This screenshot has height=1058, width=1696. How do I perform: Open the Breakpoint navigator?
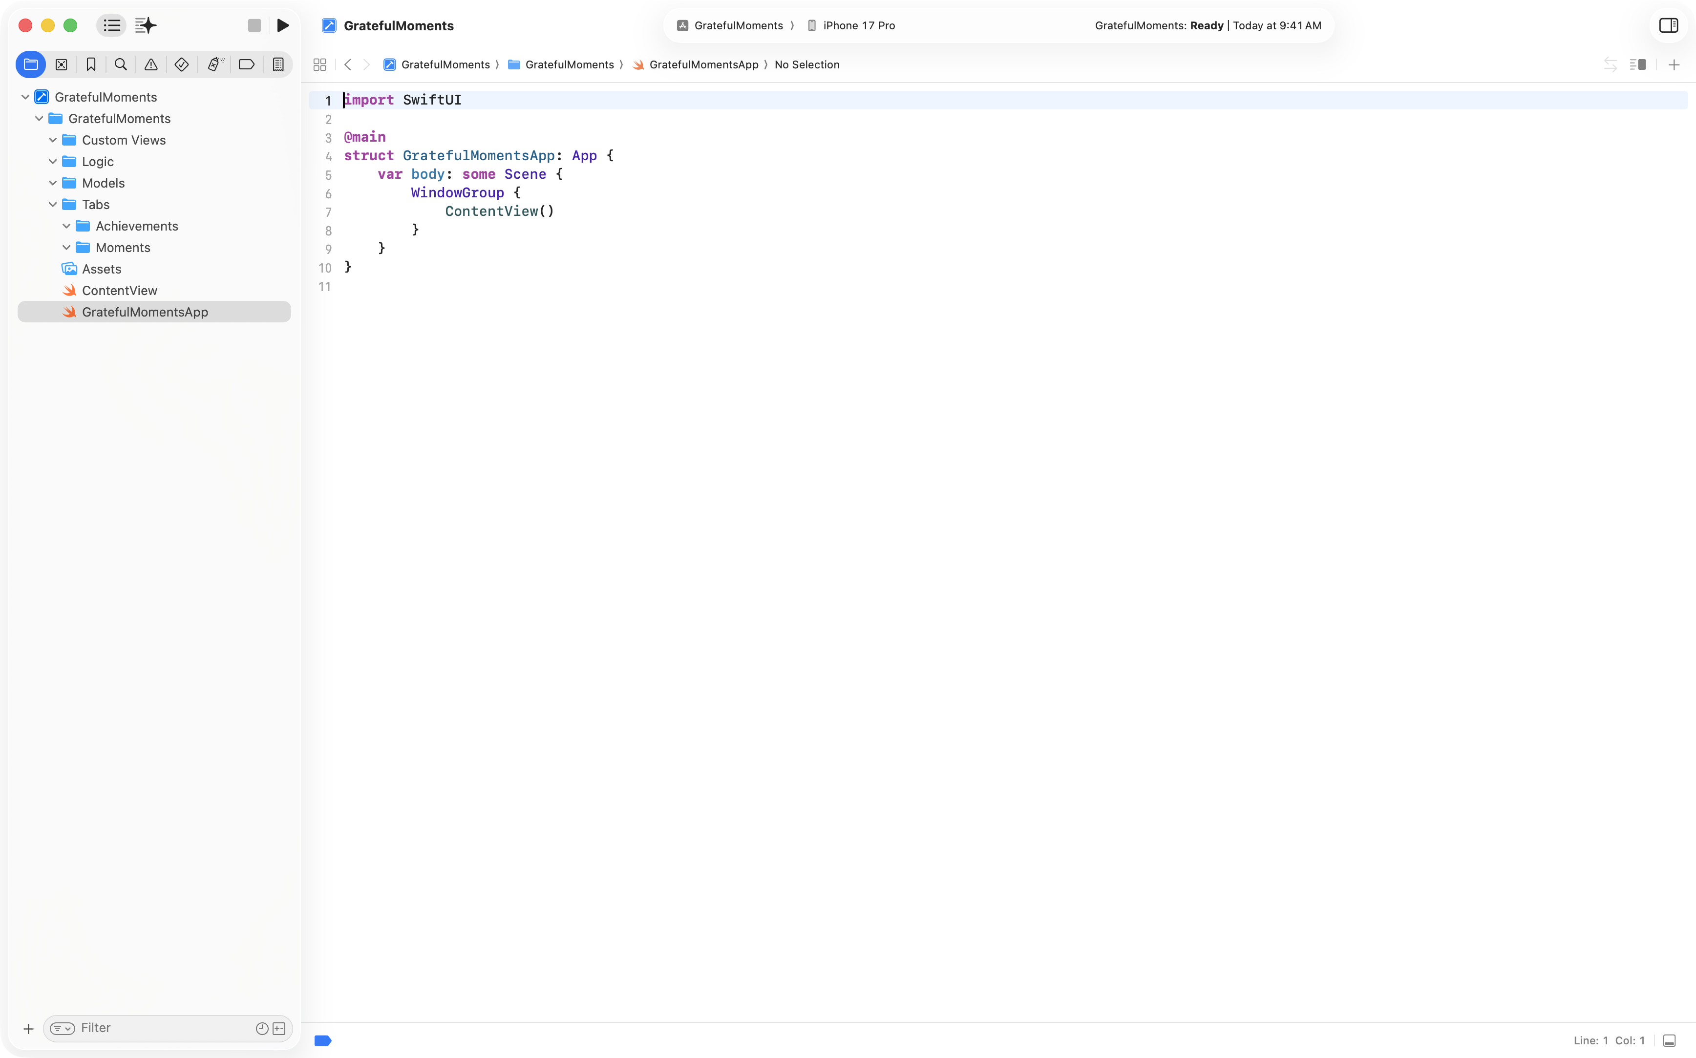(246, 64)
